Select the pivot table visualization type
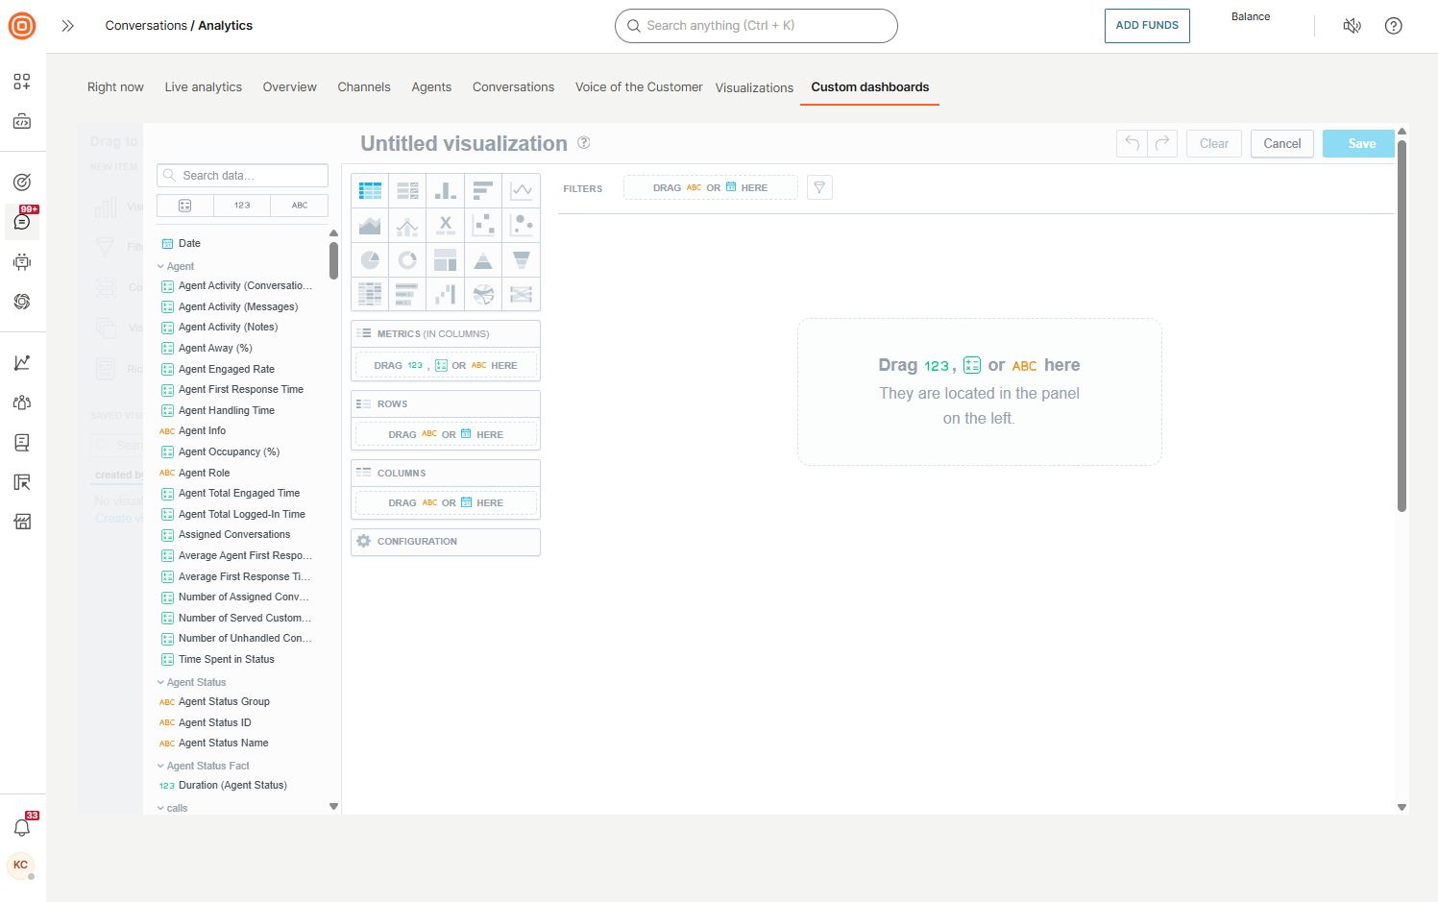1438x902 pixels. click(x=370, y=294)
